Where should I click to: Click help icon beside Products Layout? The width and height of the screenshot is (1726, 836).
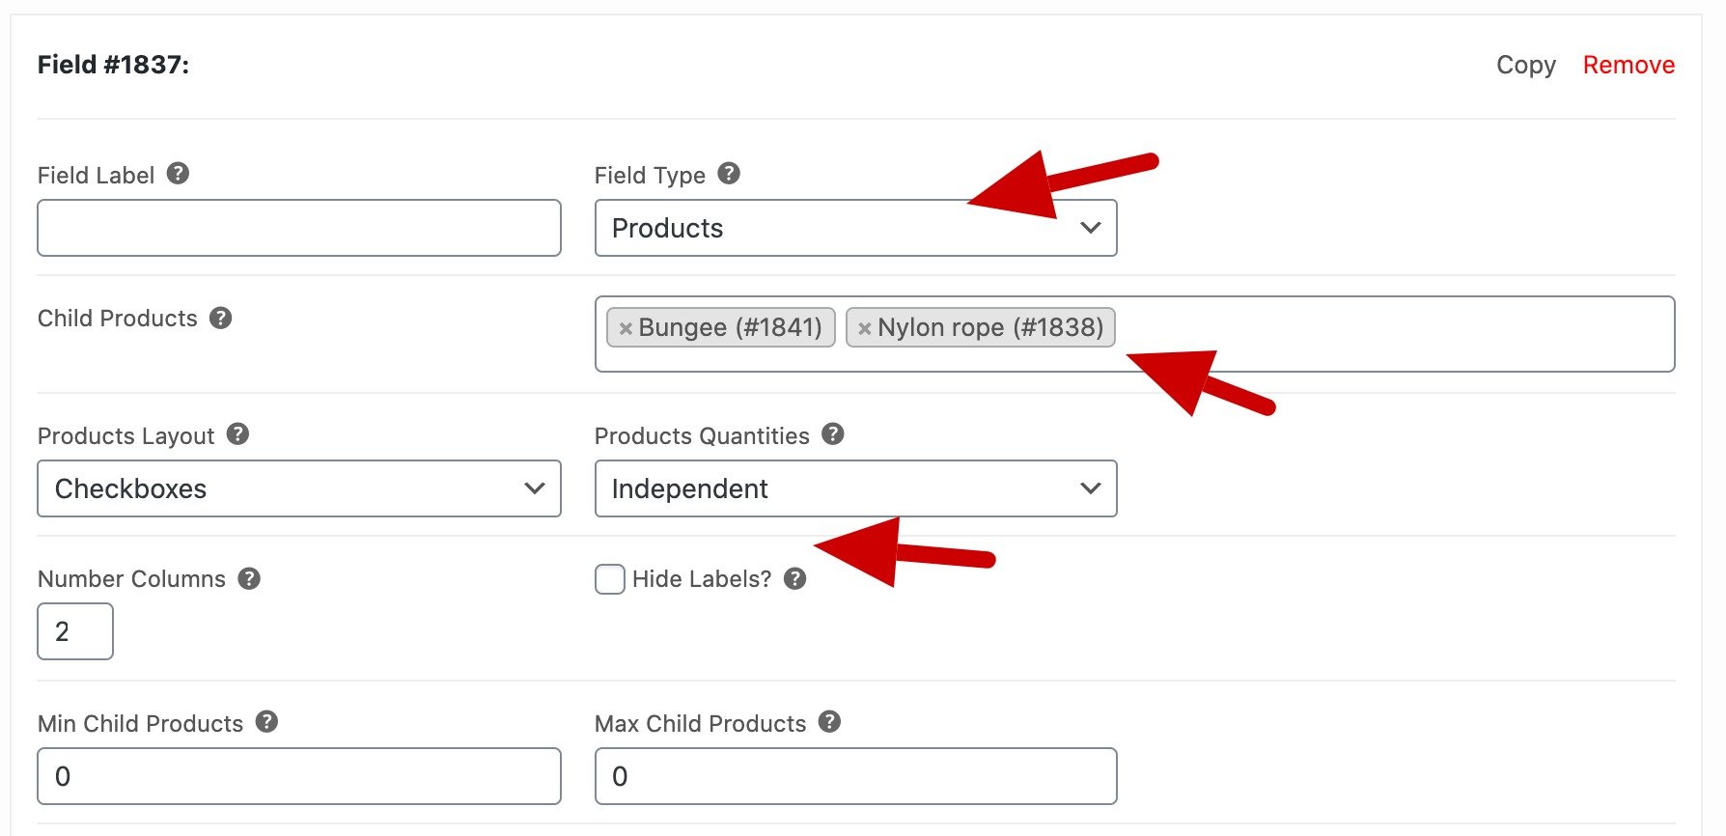[x=237, y=434]
